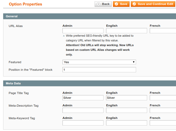The width and height of the screenshot is (176, 131).
Task: Open the Featured dropdown
Action: 99,62
